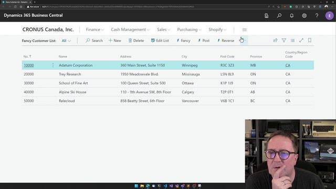Open the Settings gear icon
336x189 pixels.
[x=304, y=15]
